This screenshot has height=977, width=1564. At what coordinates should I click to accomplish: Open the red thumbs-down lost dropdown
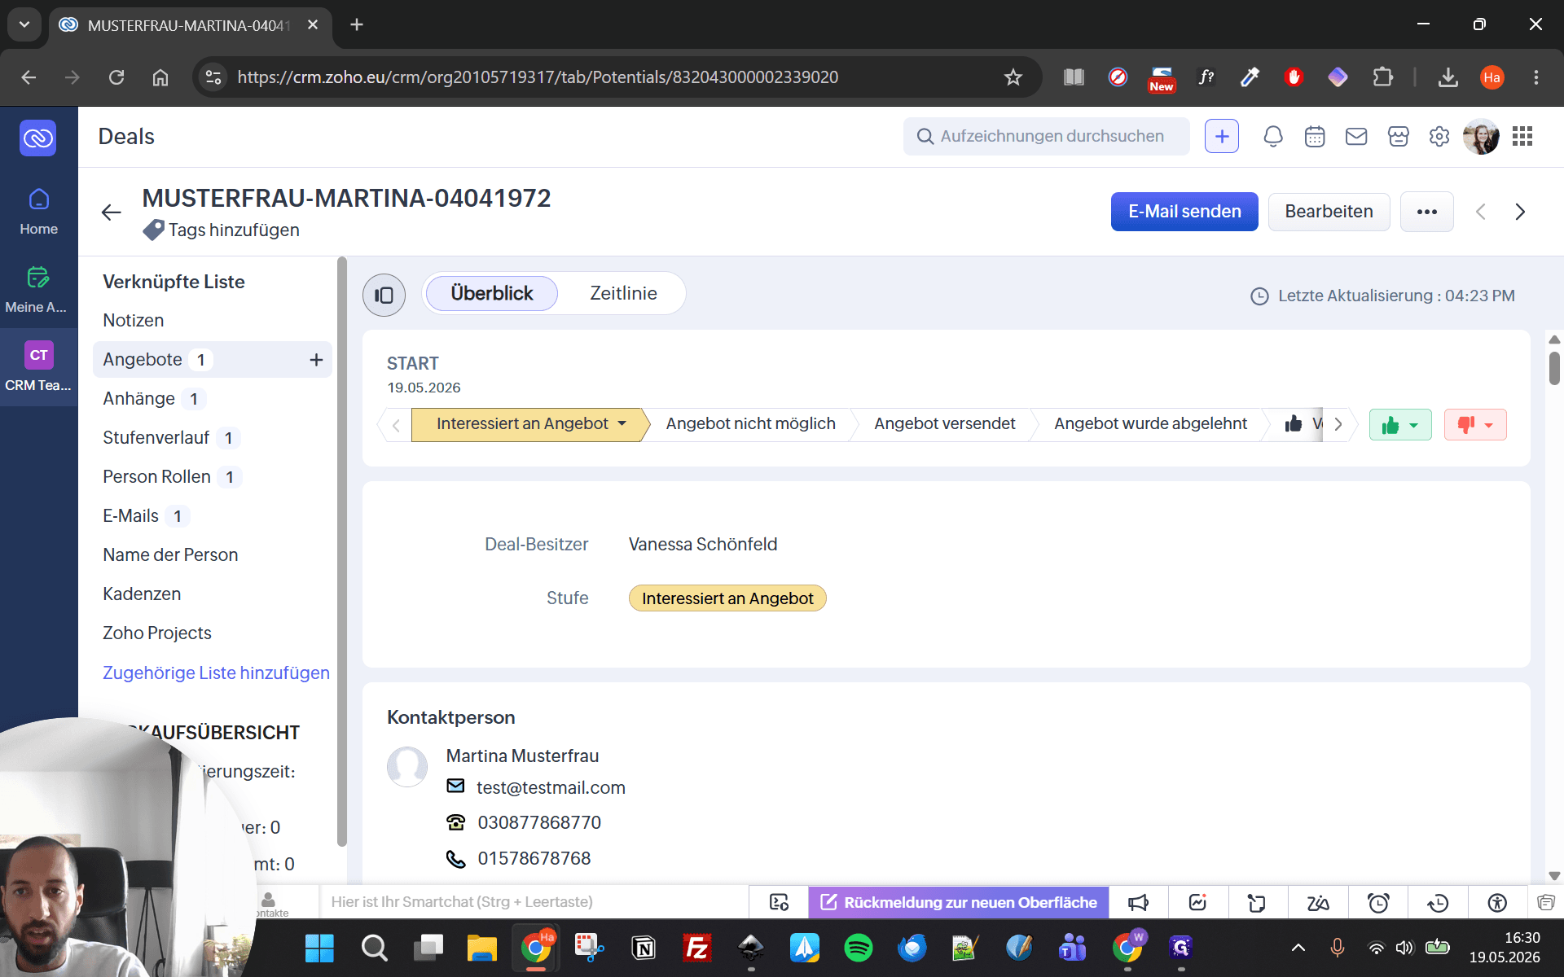pyautogui.click(x=1475, y=425)
